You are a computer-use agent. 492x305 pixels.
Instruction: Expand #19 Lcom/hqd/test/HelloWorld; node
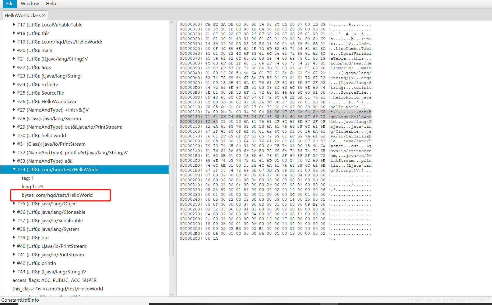[14, 42]
